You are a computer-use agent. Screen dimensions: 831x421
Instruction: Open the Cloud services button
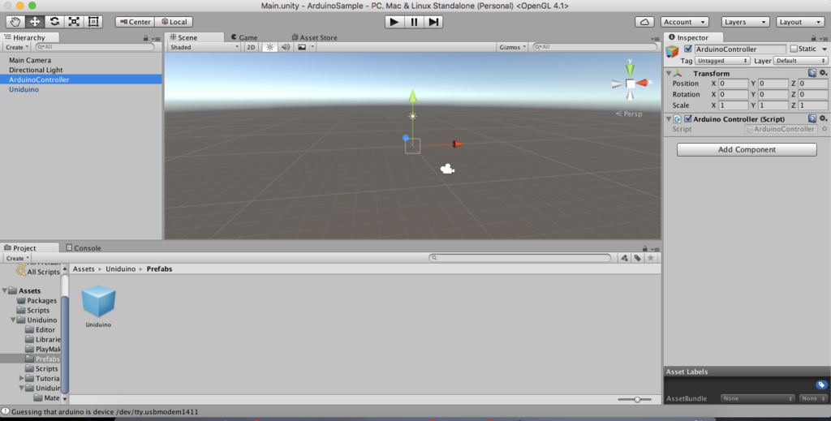644,22
